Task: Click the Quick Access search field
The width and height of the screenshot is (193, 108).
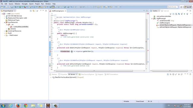Action: 172,7
